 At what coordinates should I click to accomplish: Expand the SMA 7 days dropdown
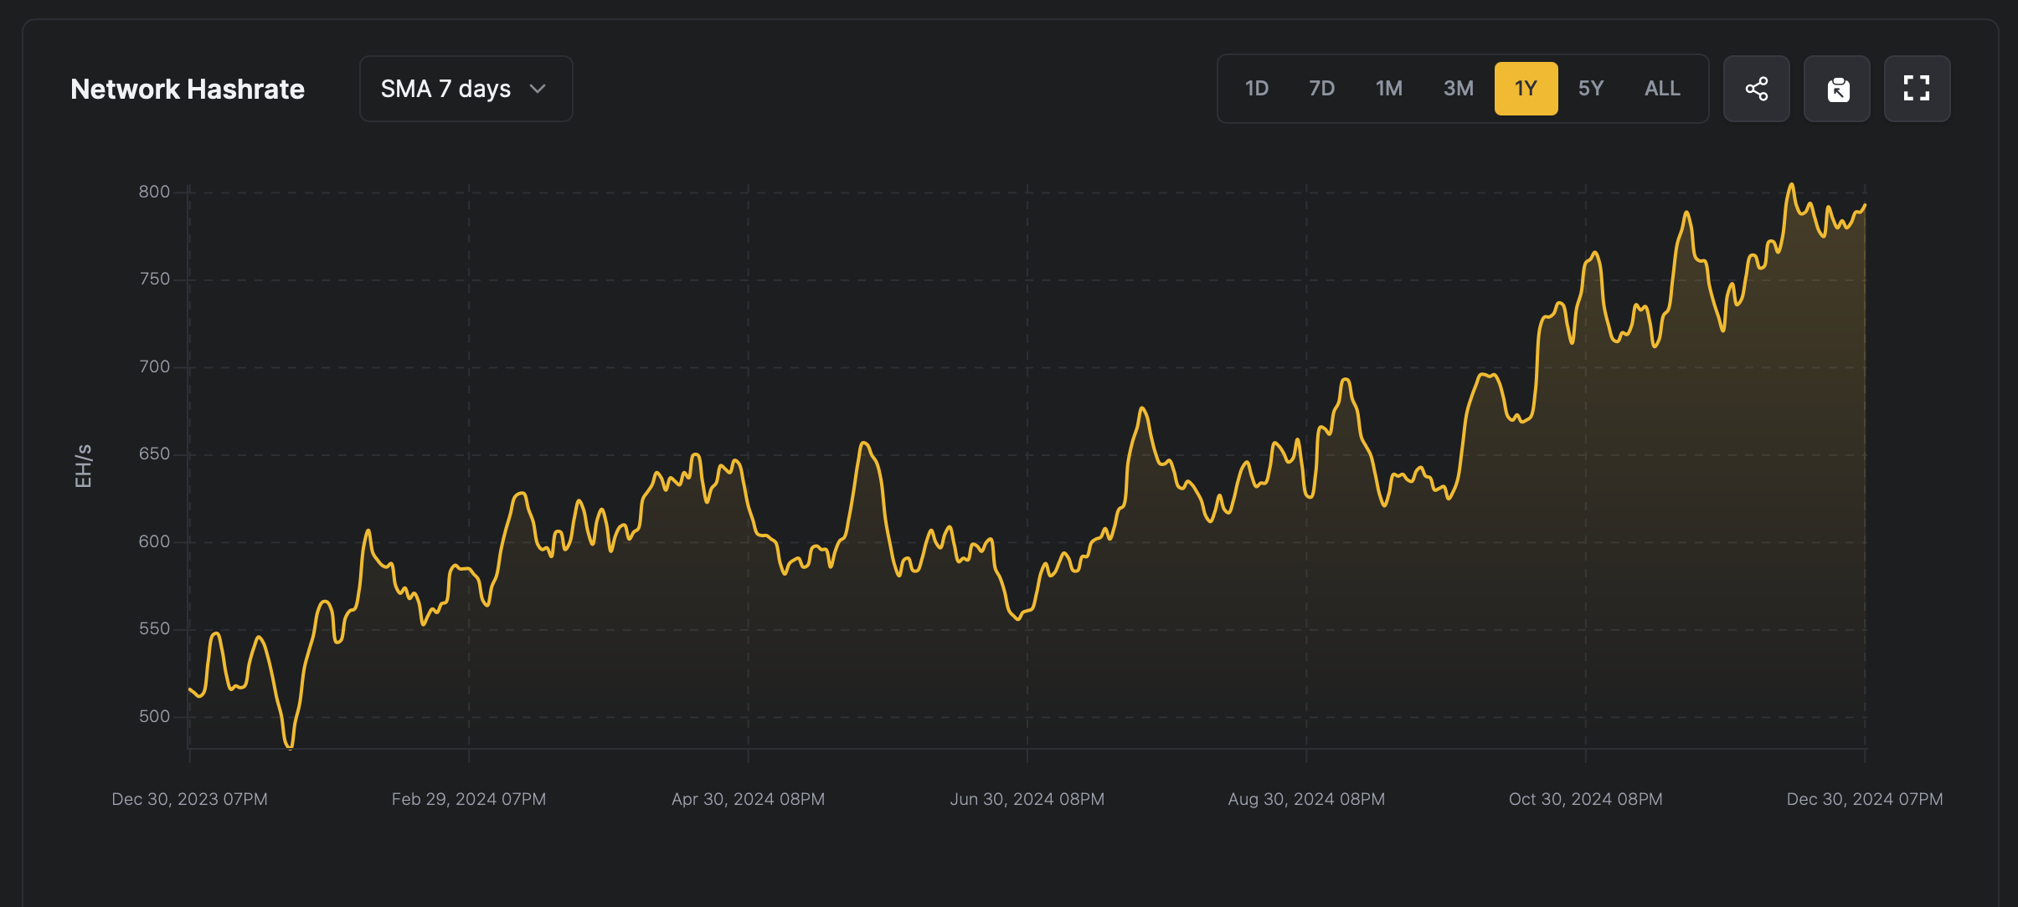tap(466, 89)
